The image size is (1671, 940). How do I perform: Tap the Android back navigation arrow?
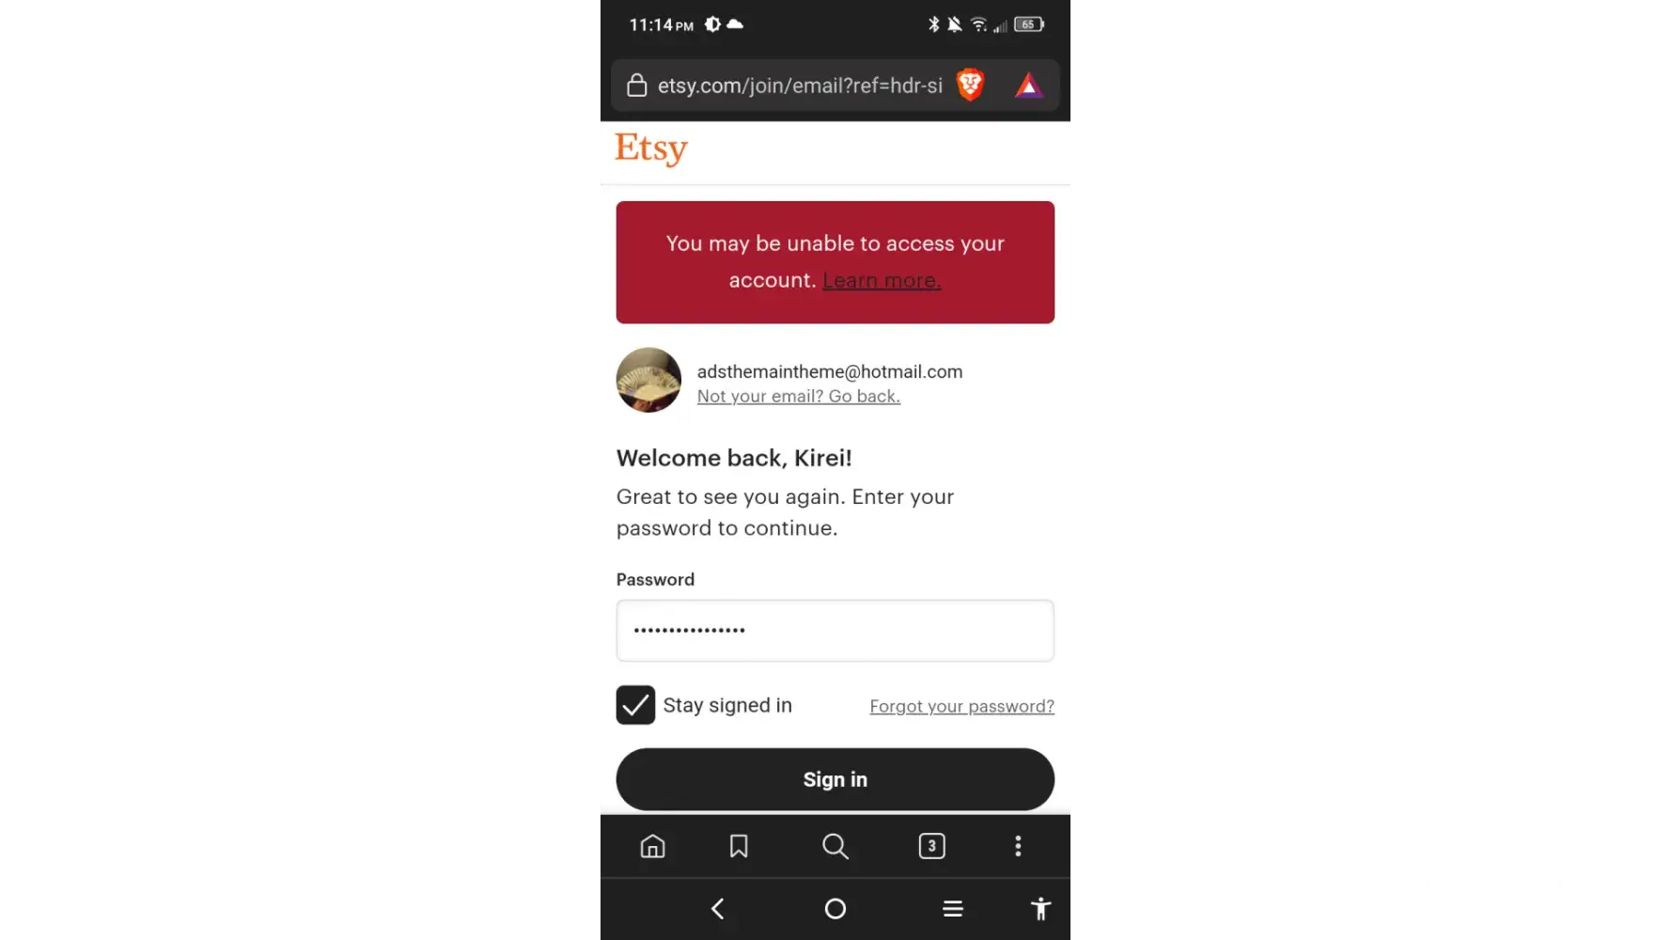pyautogui.click(x=718, y=909)
